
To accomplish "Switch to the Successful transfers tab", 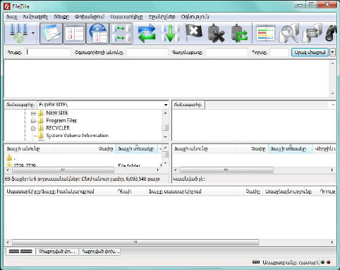I will [100, 252].
